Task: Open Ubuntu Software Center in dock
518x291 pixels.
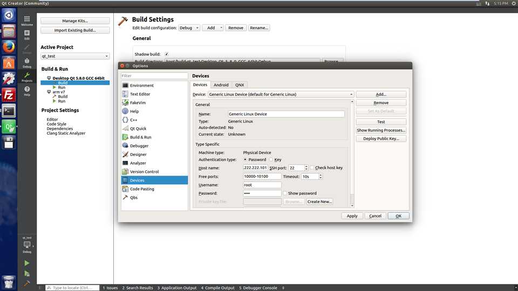Action: (x=9, y=63)
